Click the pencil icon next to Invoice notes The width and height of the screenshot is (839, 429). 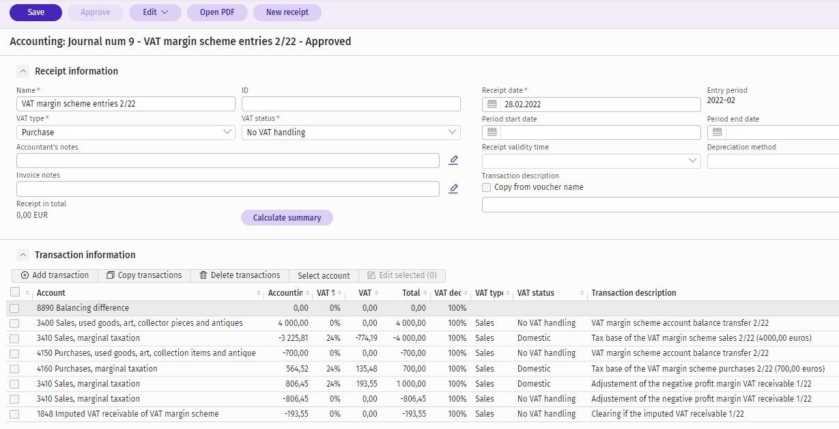[453, 189]
